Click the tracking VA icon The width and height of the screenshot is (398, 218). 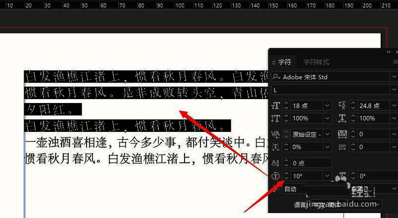click(342, 134)
